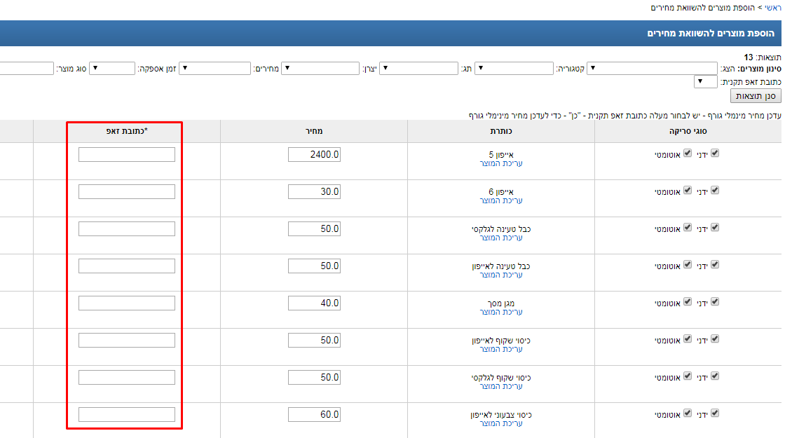
Task: Click the כתובת זאפ field for מגן מסך
Action: tap(127, 303)
